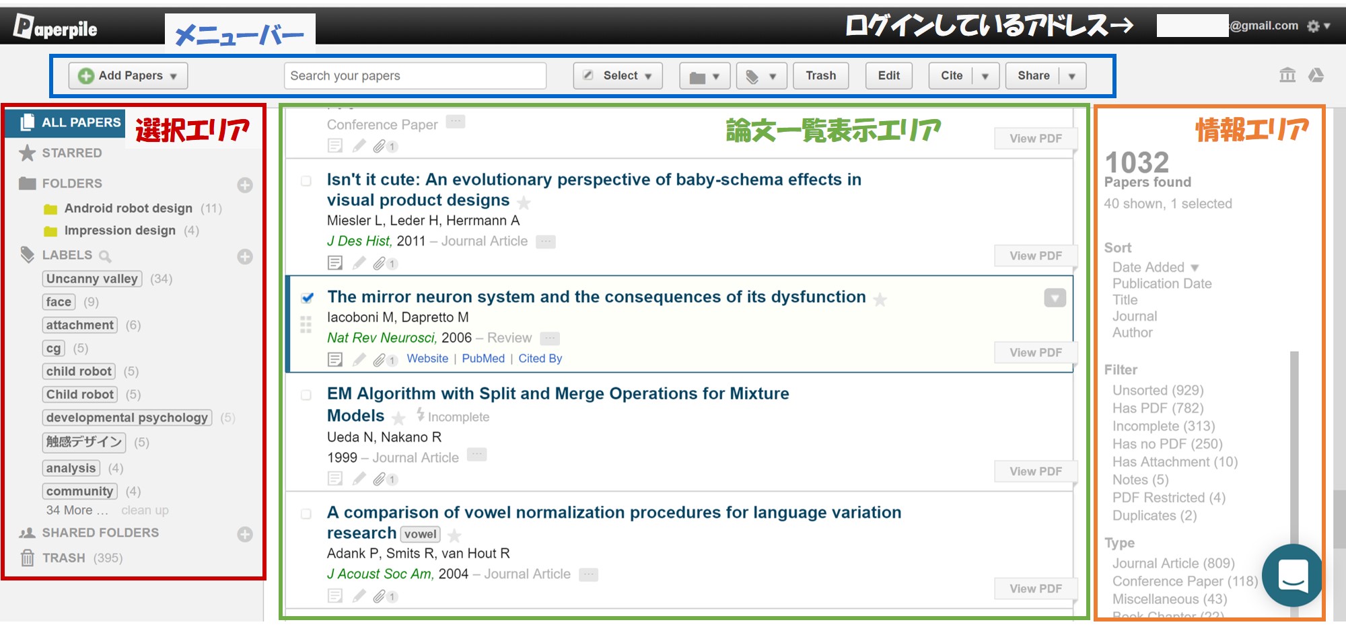Go to STARRED papers in sidebar
Viewport: 1346px width, 641px height.
pos(71,153)
